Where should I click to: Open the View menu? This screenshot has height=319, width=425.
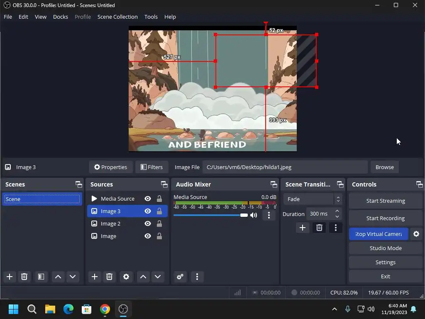[x=41, y=17]
